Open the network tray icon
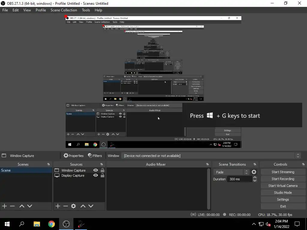 261,224
